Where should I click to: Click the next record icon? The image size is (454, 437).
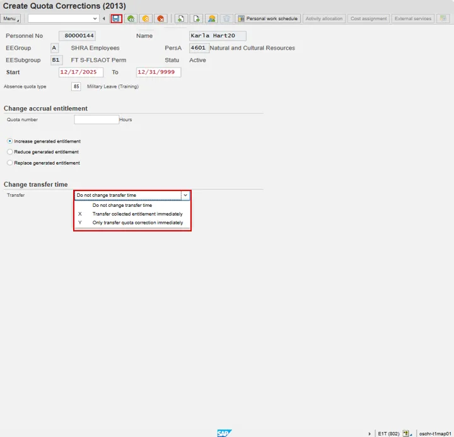click(x=197, y=19)
